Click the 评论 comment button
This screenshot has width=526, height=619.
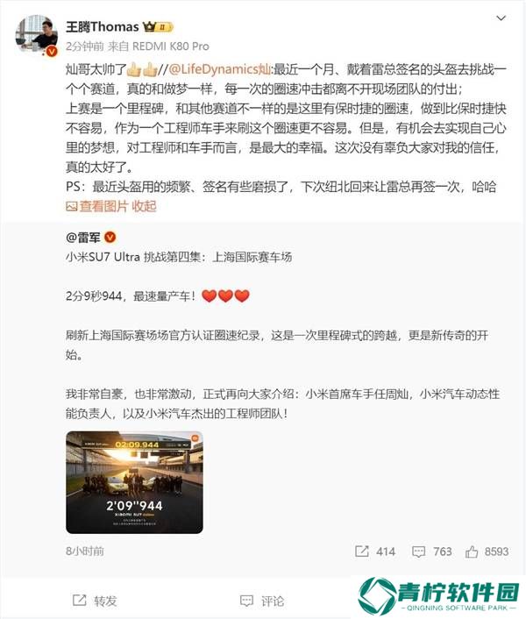pyautogui.click(x=262, y=601)
